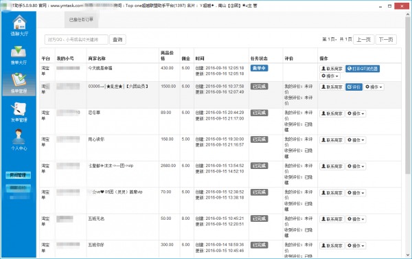
Task: Contact merchant for the 五班无名 order
Action: [332, 219]
